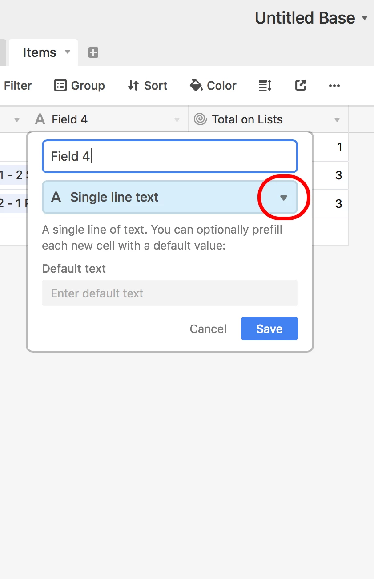Open the Untitled Base dropdown arrow
Image resolution: width=374 pixels, height=579 pixels.
tap(365, 18)
